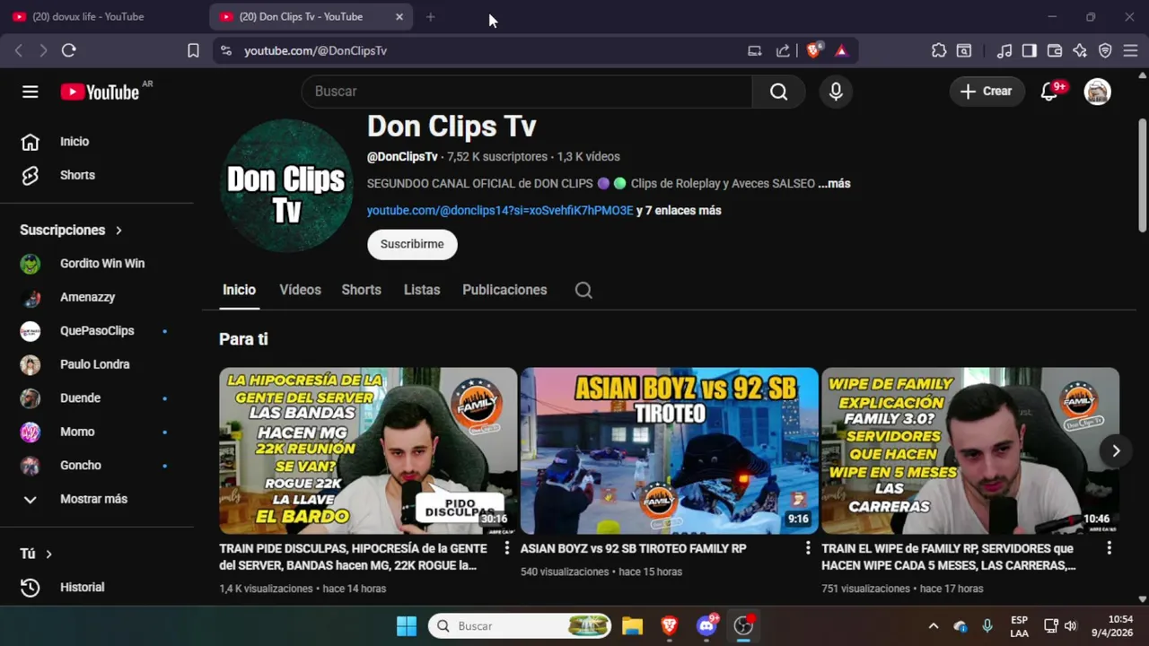
Task: Open File Explorer from the taskbar
Action: click(x=633, y=626)
